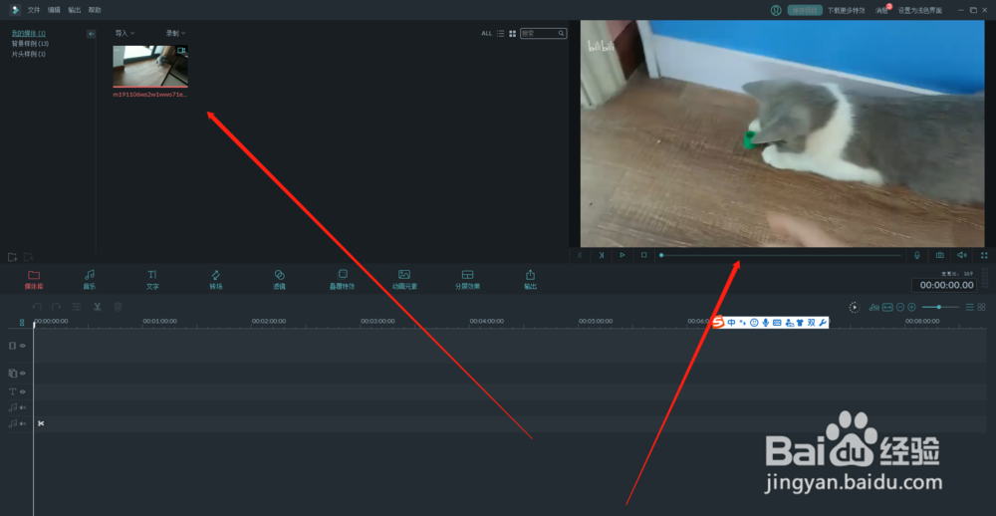Click the voiceover microphone icon

(x=917, y=255)
